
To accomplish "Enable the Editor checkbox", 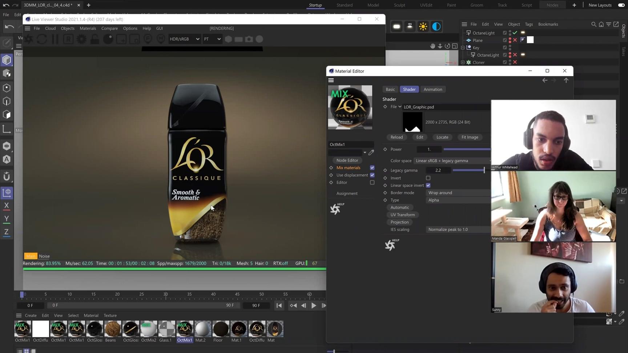I will 372,182.
